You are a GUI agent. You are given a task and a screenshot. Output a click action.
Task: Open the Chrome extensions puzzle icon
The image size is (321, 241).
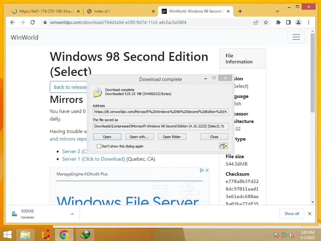click(x=278, y=22)
